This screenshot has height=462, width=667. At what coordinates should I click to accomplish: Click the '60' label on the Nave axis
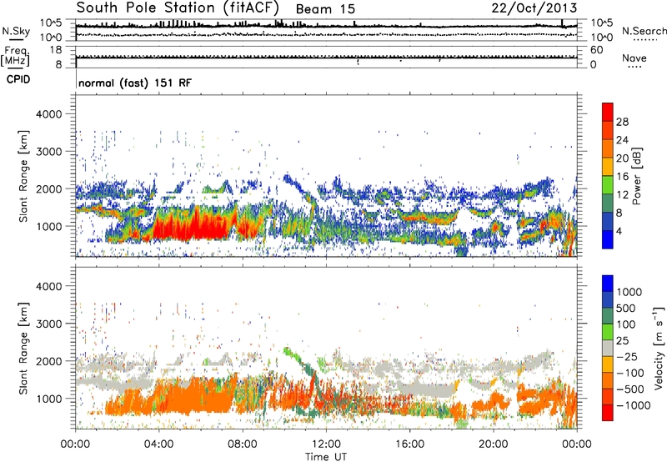(x=596, y=50)
